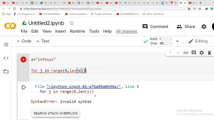214x120 pixels.
Task: Open cell editor settings gear
Action: click(x=202, y=53)
